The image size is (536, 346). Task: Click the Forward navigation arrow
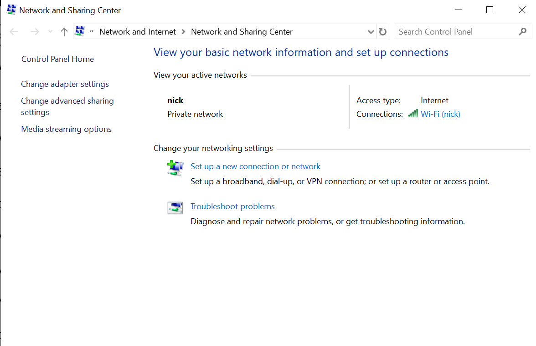tap(34, 32)
